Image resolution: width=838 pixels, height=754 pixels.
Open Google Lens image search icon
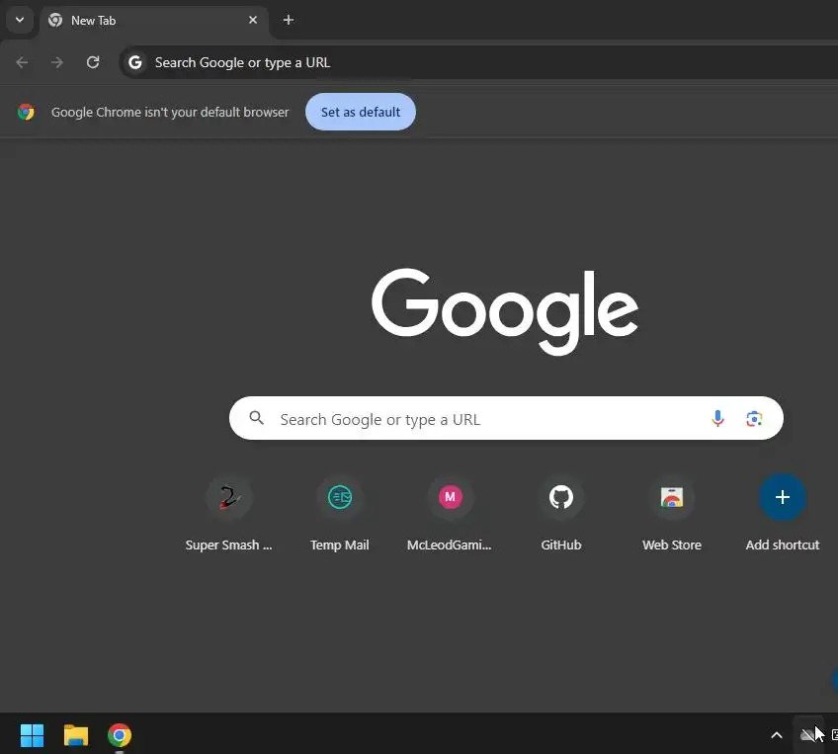(754, 418)
